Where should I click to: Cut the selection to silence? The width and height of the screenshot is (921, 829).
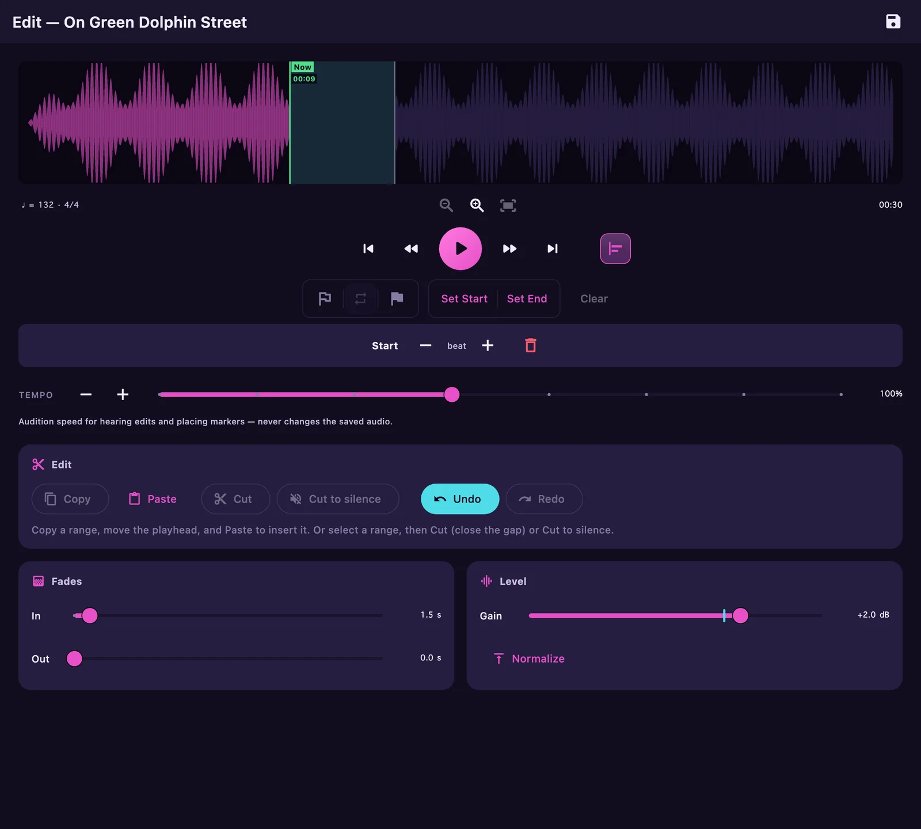(338, 499)
